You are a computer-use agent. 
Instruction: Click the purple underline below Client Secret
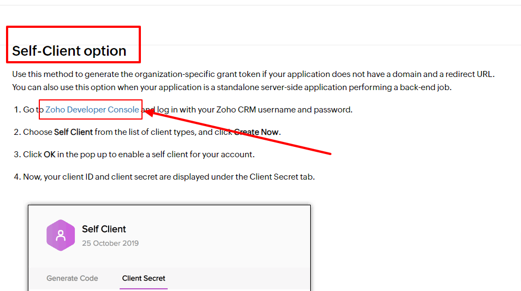coord(144,288)
